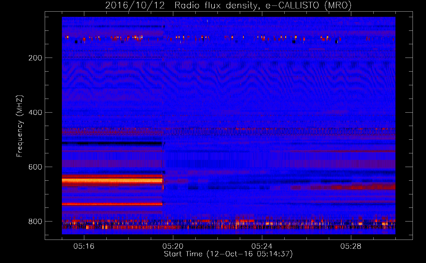Click the 600 frequency tick label
The image size is (426, 263).
tap(35, 167)
